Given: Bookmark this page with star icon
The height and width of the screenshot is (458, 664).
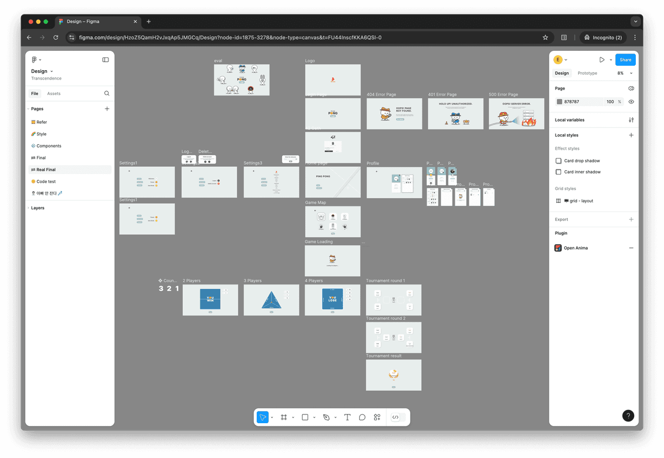Looking at the screenshot, I should tap(545, 38).
